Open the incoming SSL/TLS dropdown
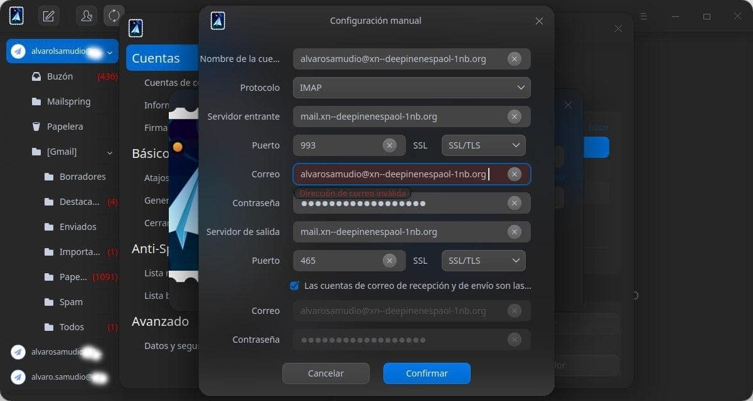The width and height of the screenshot is (753, 401). (x=484, y=145)
